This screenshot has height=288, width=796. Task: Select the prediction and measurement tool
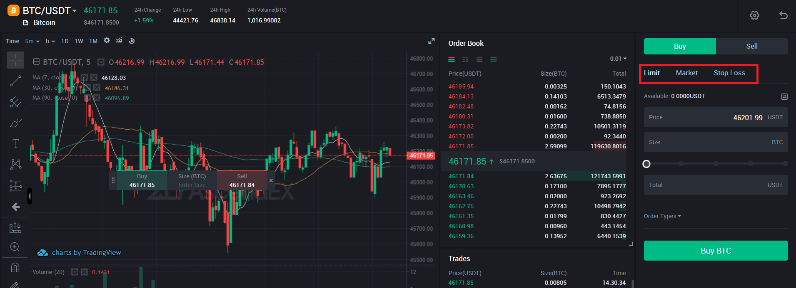coord(15,185)
